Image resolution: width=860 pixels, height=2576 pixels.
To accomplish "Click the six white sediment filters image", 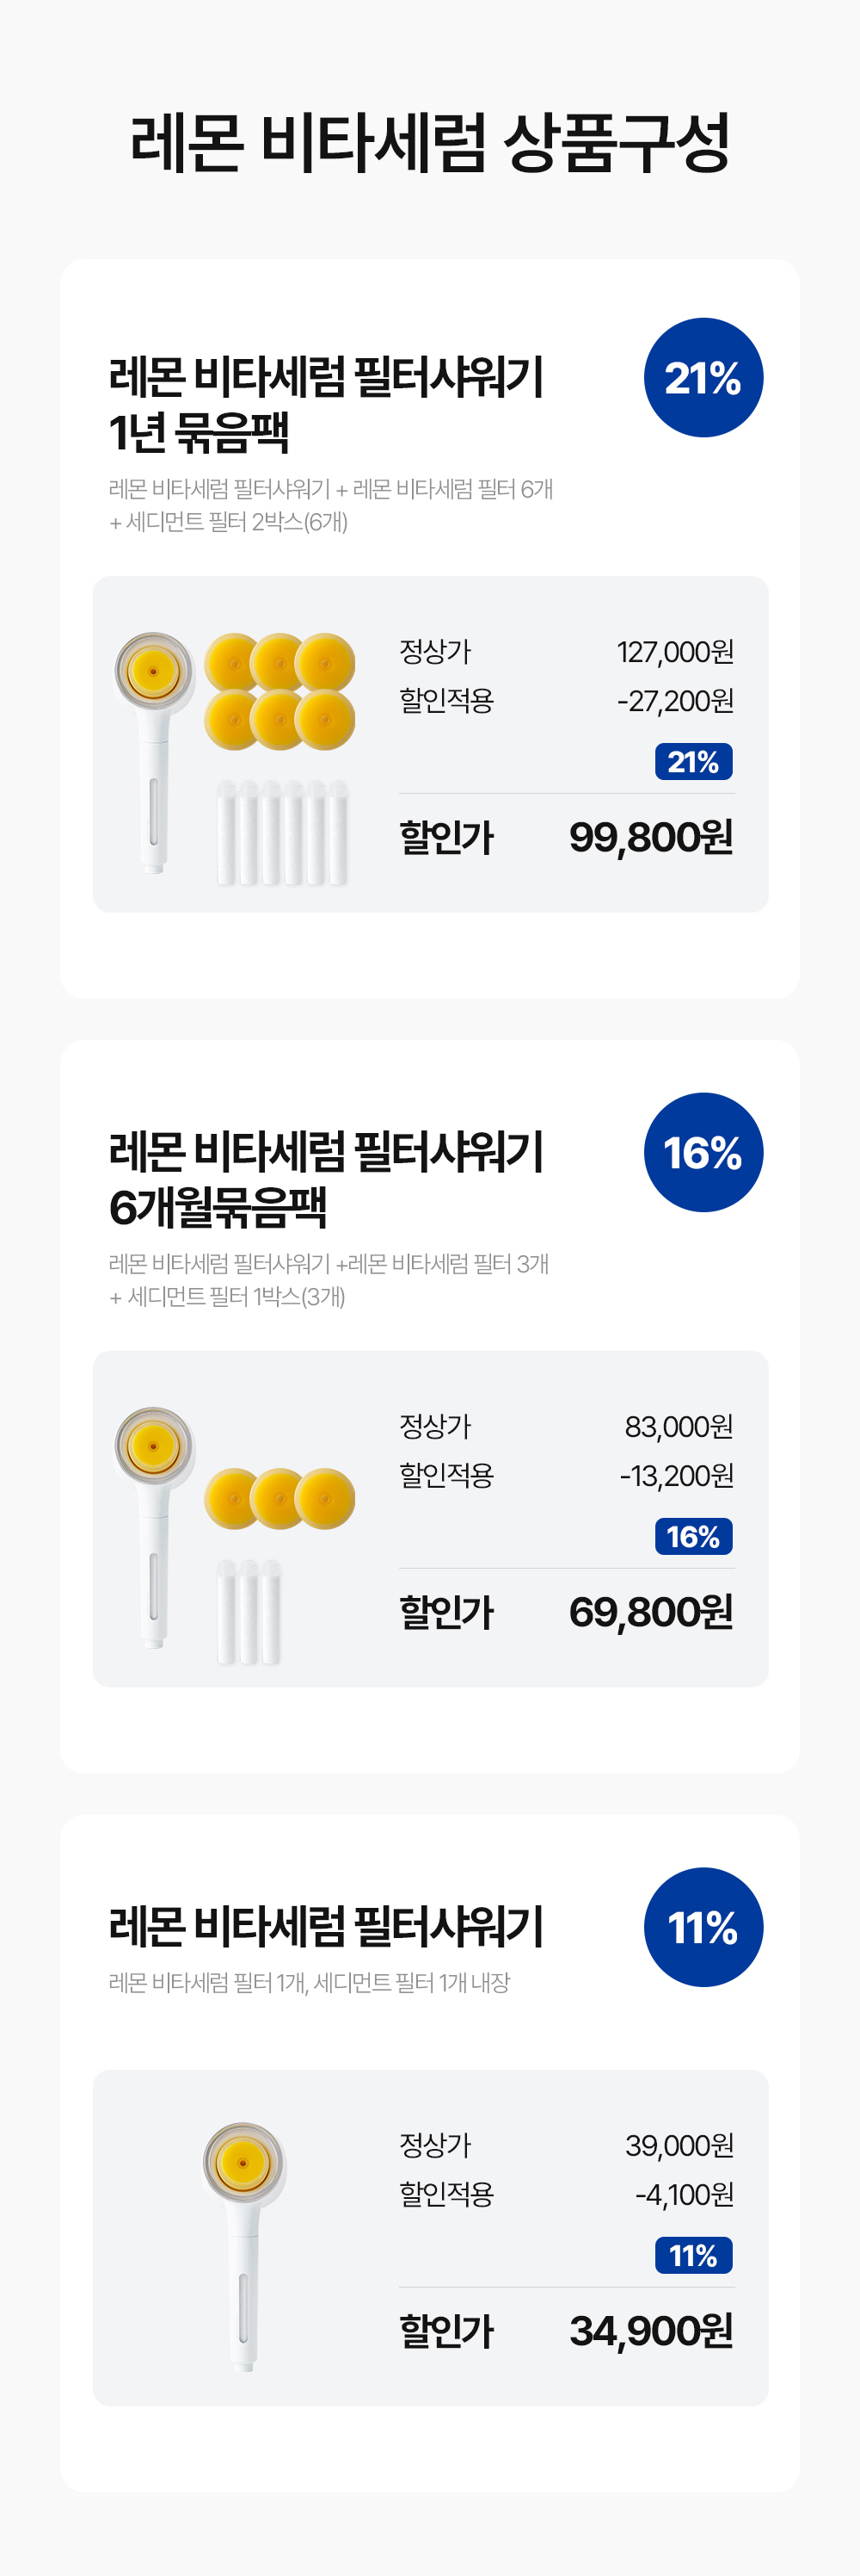I will (283, 832).
